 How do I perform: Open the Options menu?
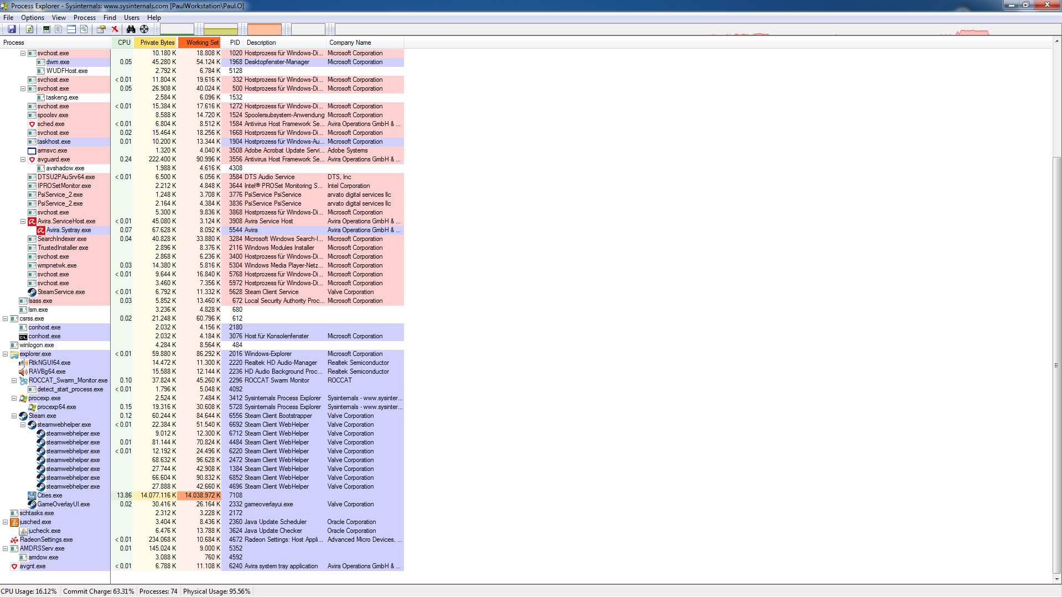(x=33, y=18)
